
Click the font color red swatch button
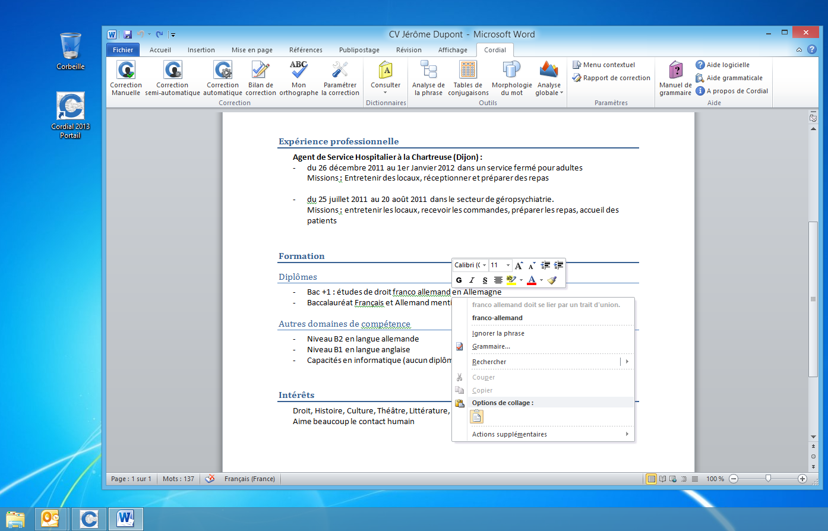tap(532, 280)
